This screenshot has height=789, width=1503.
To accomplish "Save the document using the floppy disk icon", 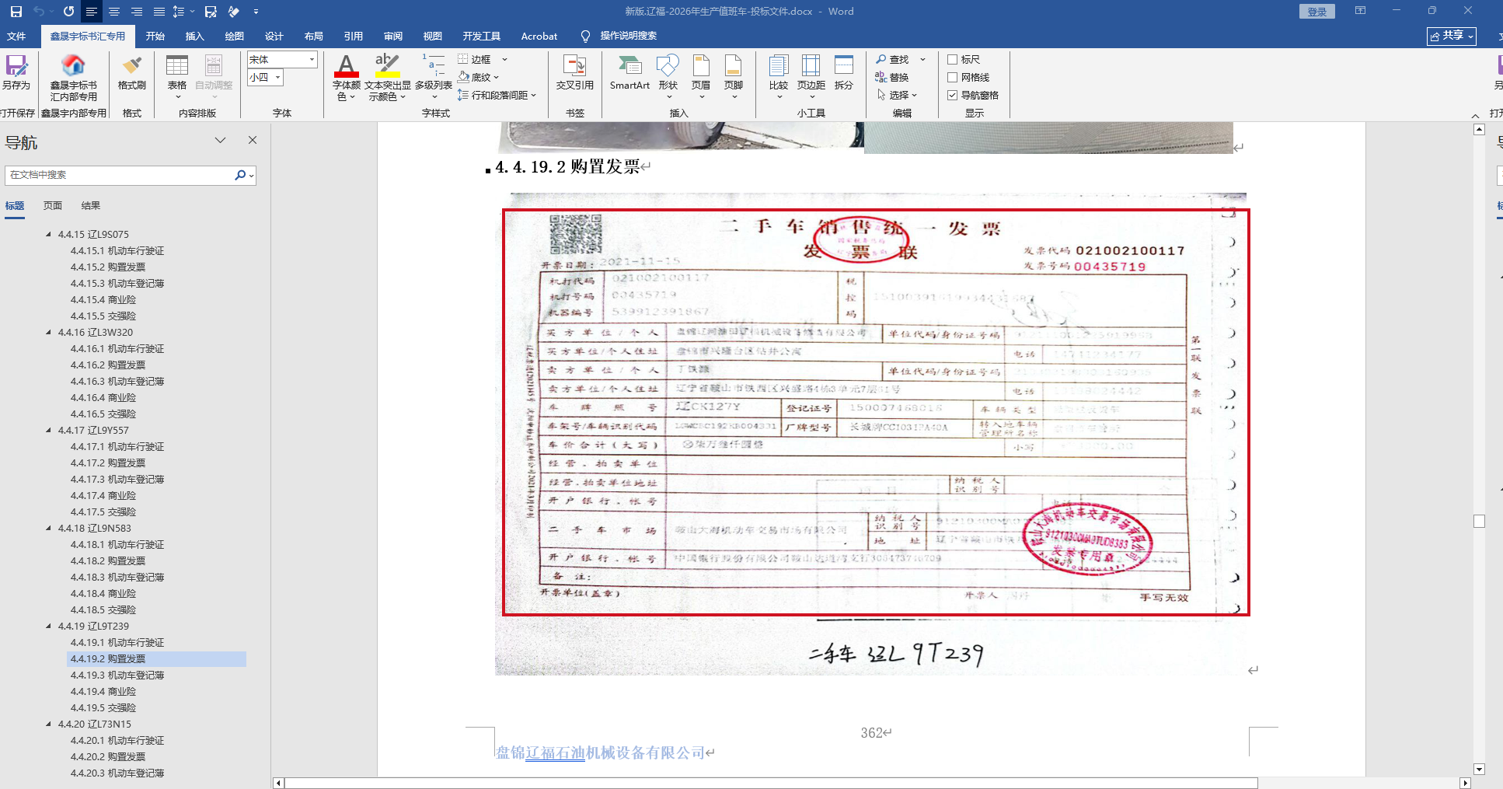I will [16, 12].
